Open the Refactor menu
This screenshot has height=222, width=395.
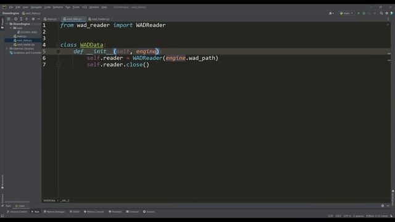[58, 7]
